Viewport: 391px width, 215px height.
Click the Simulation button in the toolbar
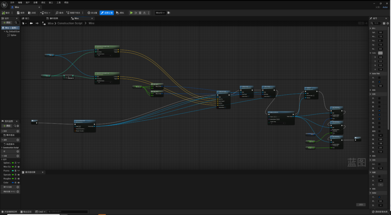click(x=120, y=13)
